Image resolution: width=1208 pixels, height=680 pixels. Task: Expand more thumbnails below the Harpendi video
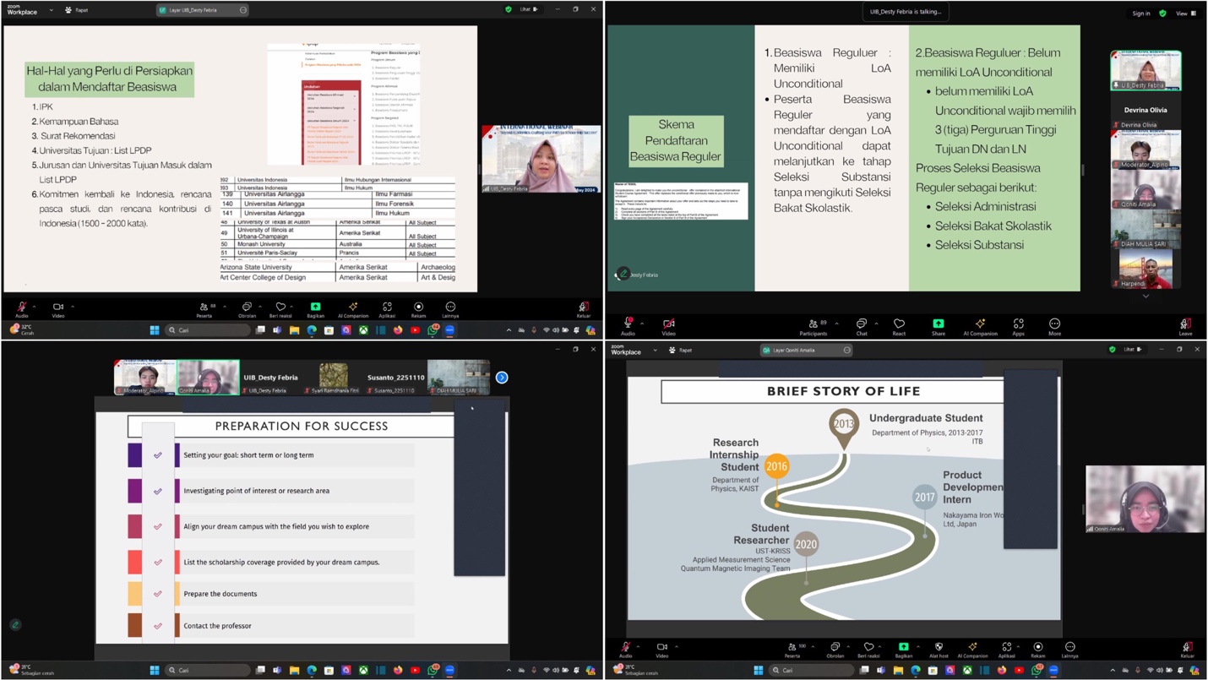[x=1145, y=296]
